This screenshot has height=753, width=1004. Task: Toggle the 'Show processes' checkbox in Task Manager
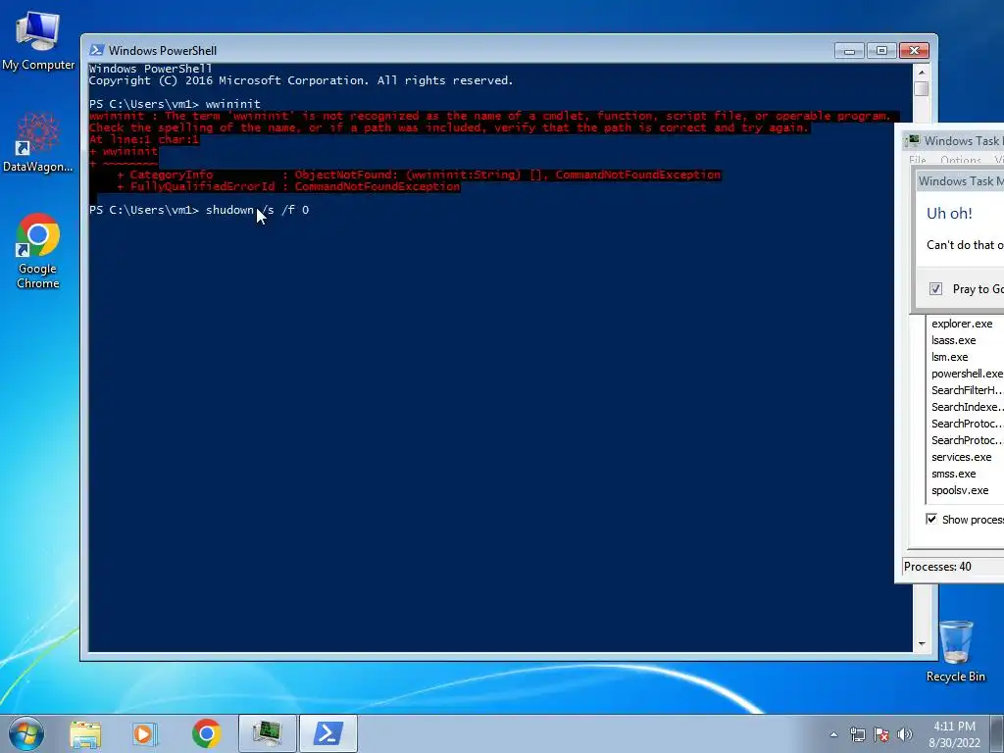pyautogui.click(x=931, y=520)
